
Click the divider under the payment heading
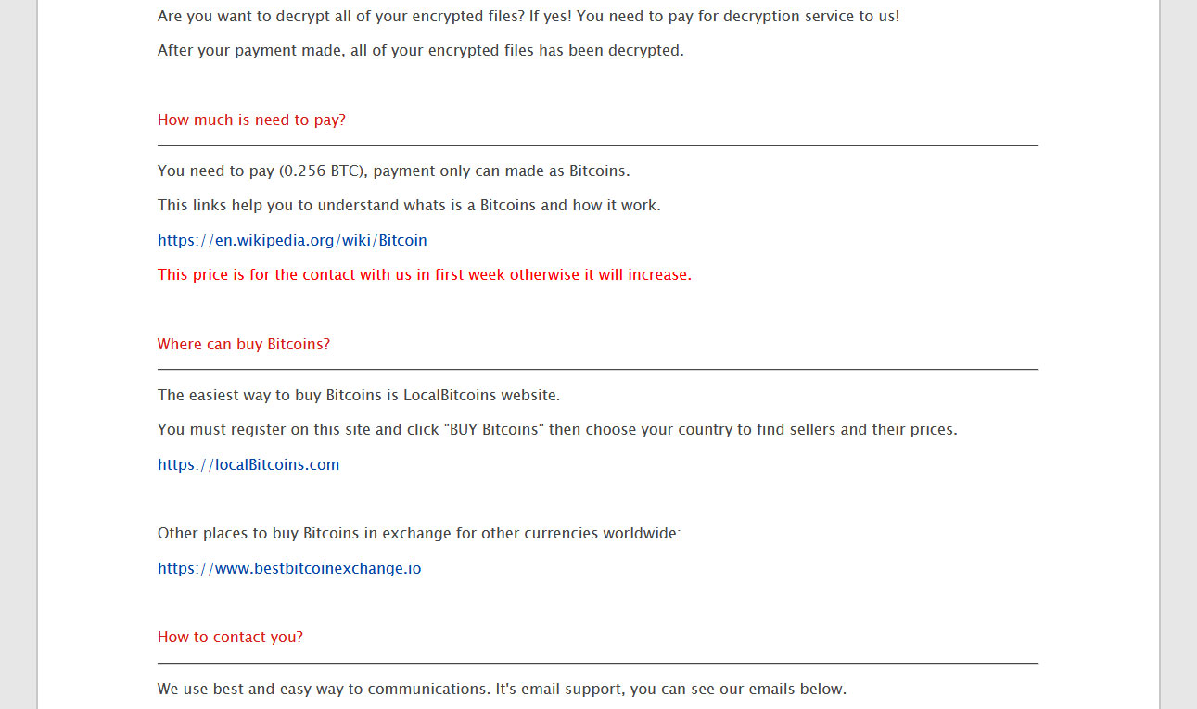[x=598, y=146]
